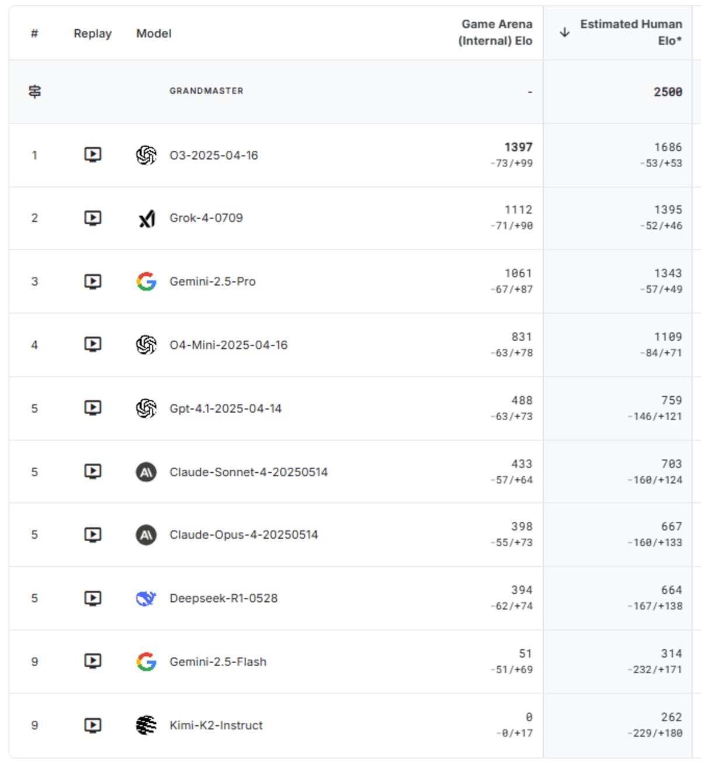Click the sort arrow beside Estimated Human Elo

(564, 33)
